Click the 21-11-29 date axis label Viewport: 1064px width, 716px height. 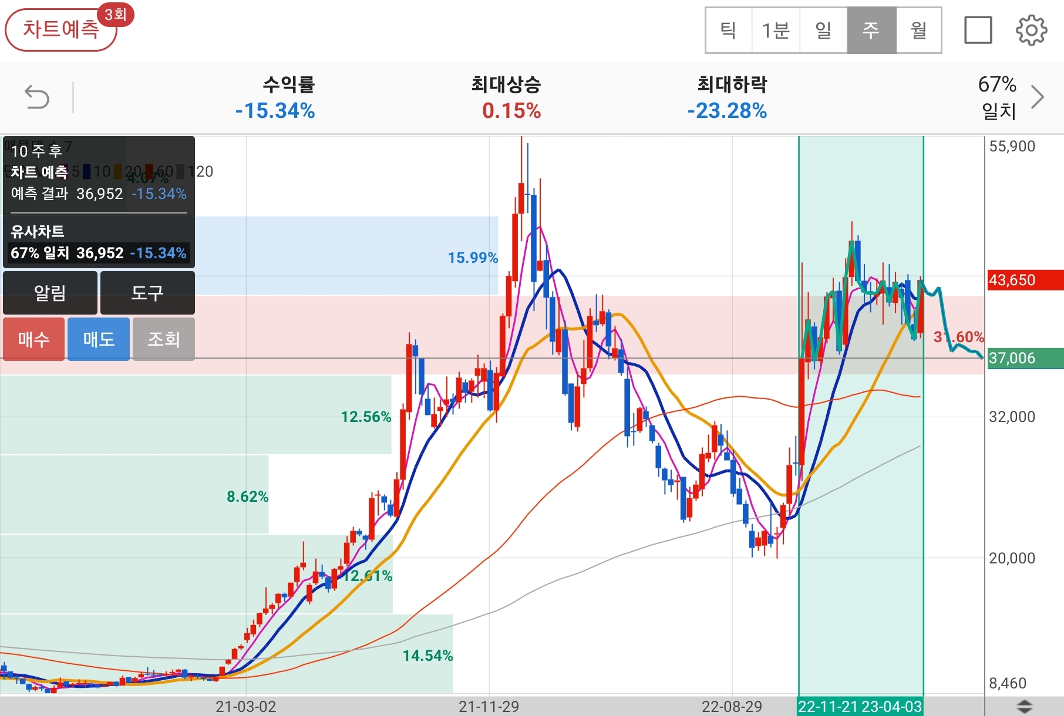pyautogui.click(x=489, y=706)
